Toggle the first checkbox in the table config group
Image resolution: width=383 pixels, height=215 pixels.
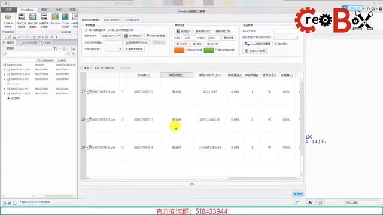click(x=86, y=30)
